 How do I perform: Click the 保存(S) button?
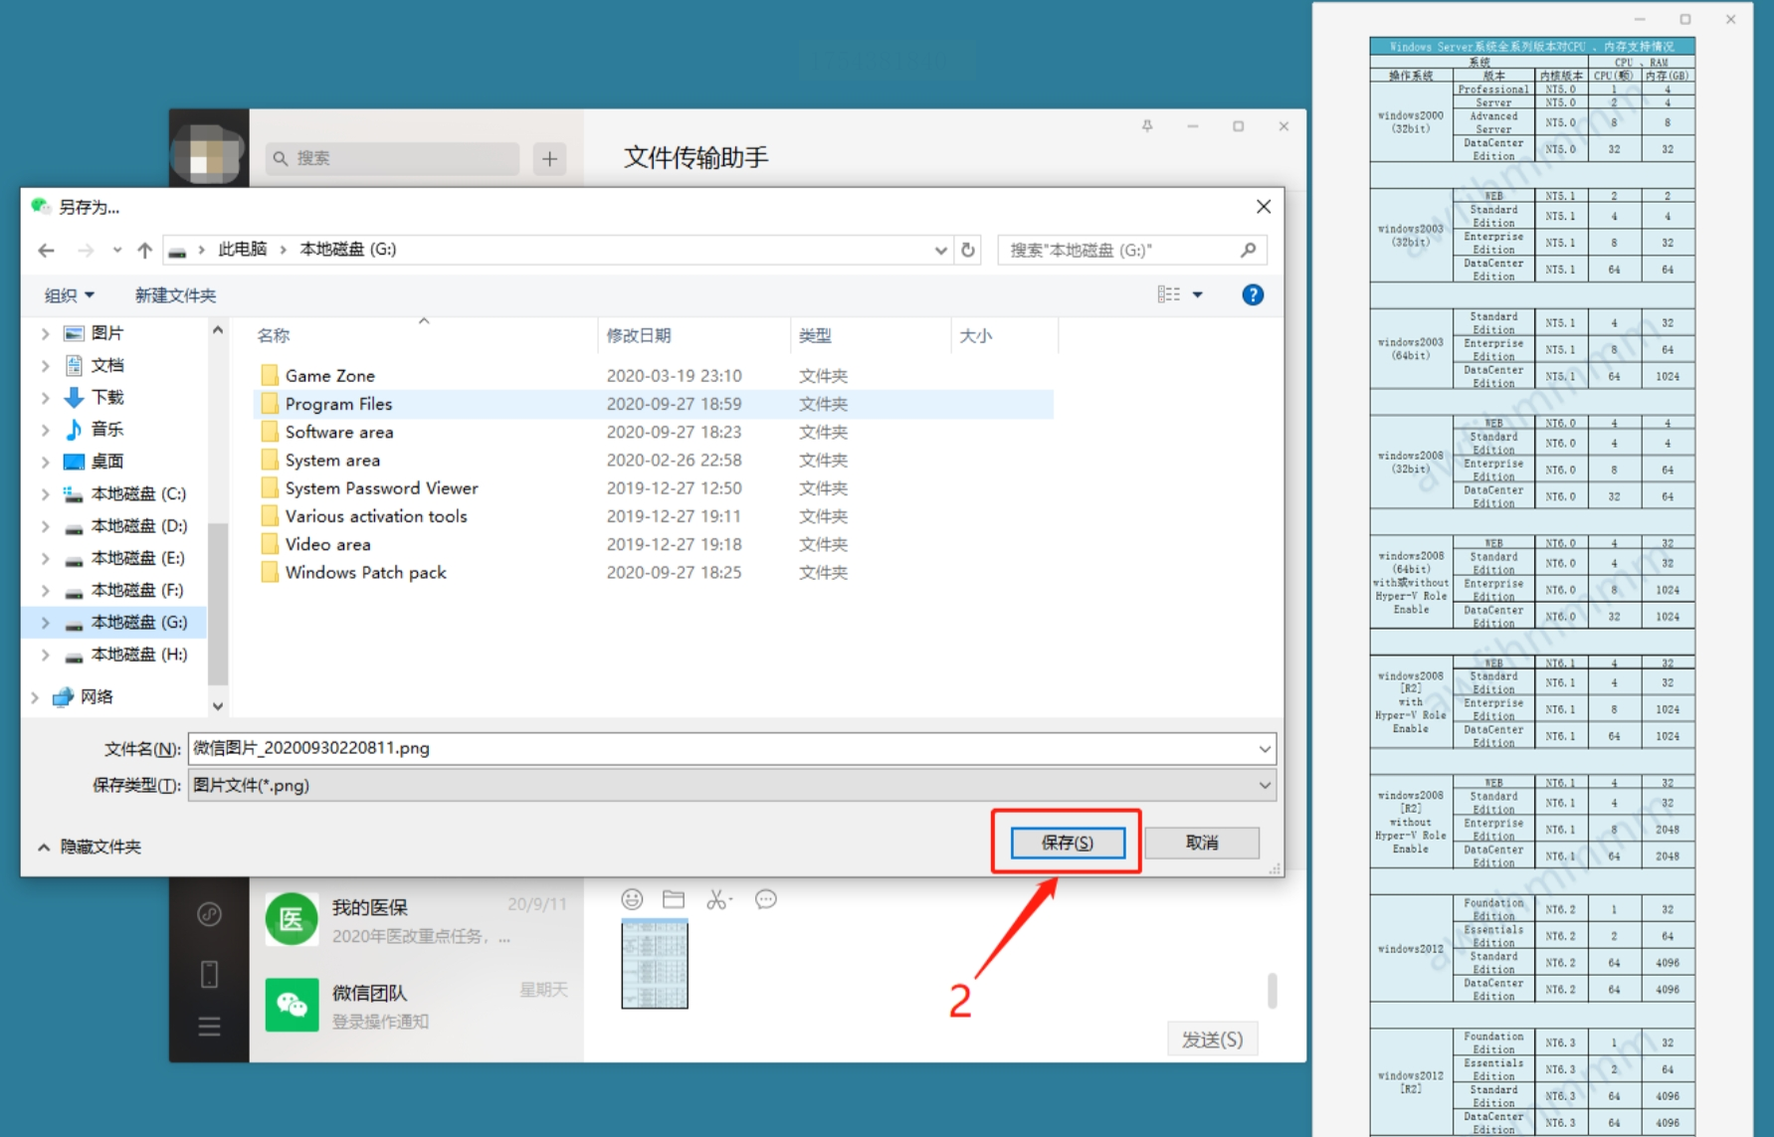pyautogui.click(x=1068, y=843)
